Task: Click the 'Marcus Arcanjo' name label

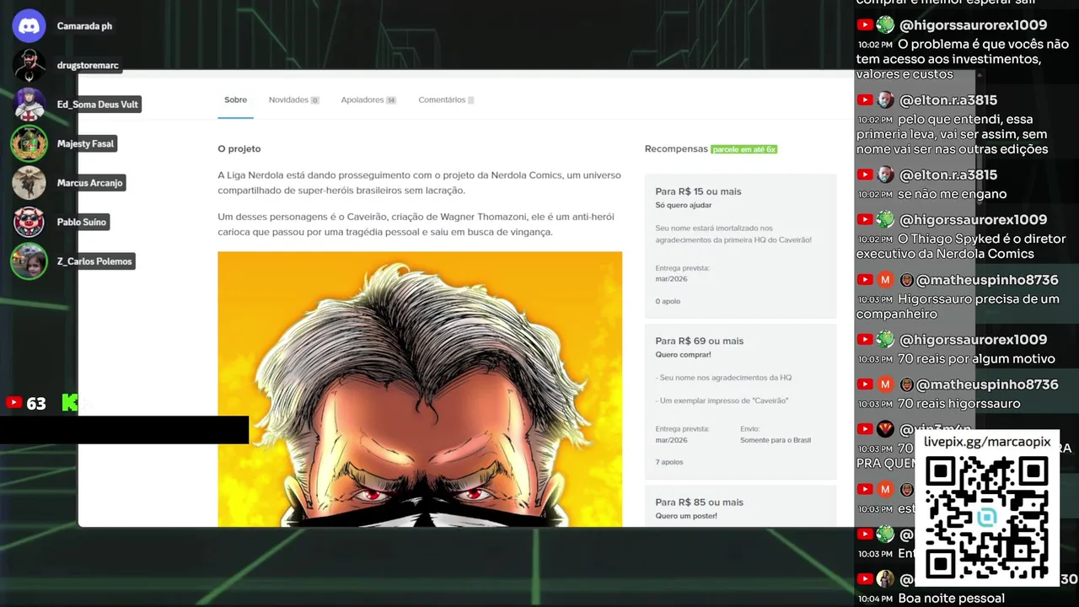Action: (89, 183)
